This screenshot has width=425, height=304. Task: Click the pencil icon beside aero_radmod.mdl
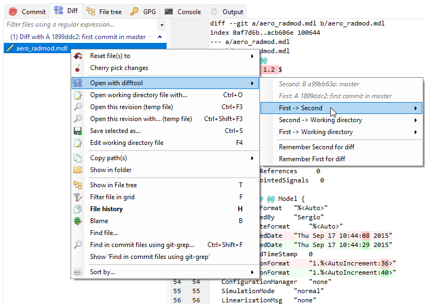[10, 48]
